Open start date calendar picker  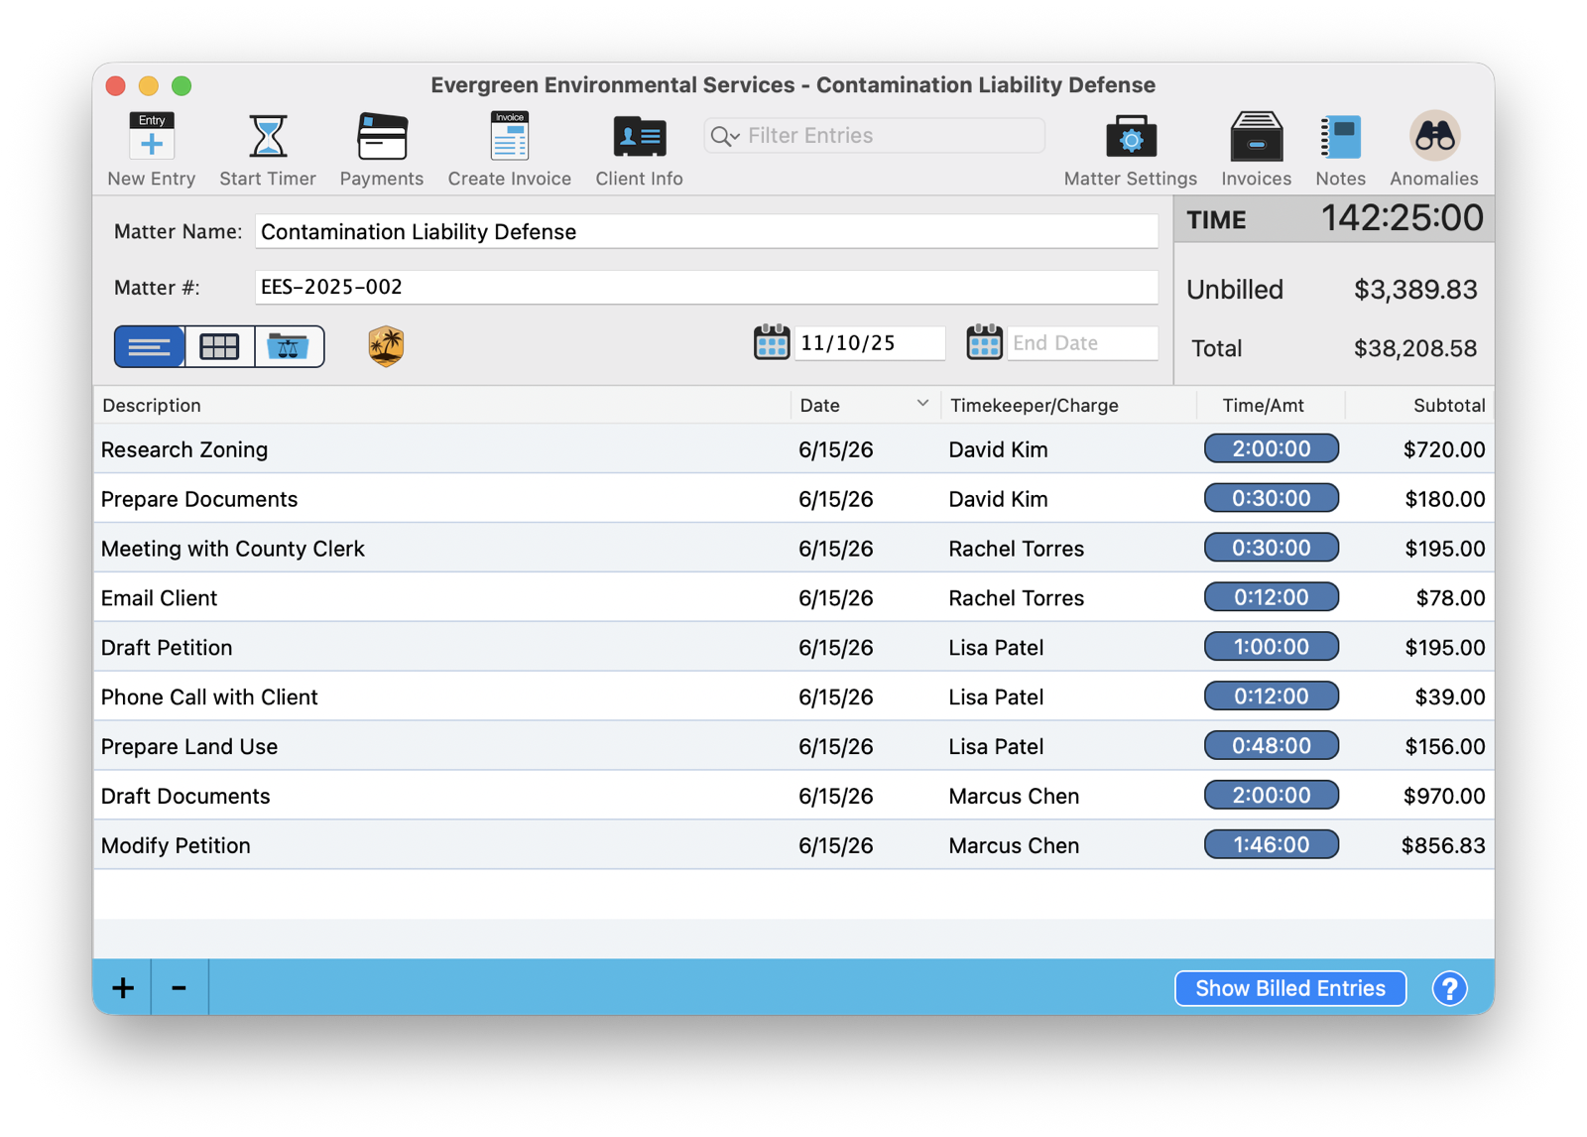(771, 342)
